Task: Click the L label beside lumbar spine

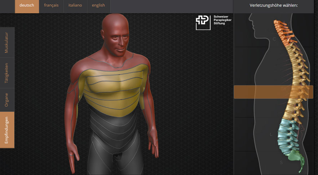Action: (x=271, y=135)
